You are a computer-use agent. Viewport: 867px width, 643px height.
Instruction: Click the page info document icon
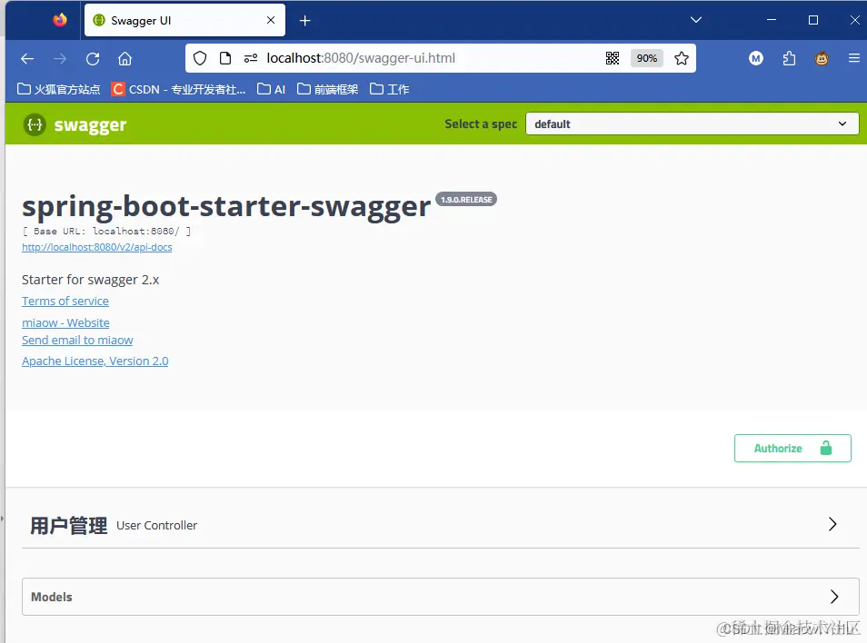point(225,58)
